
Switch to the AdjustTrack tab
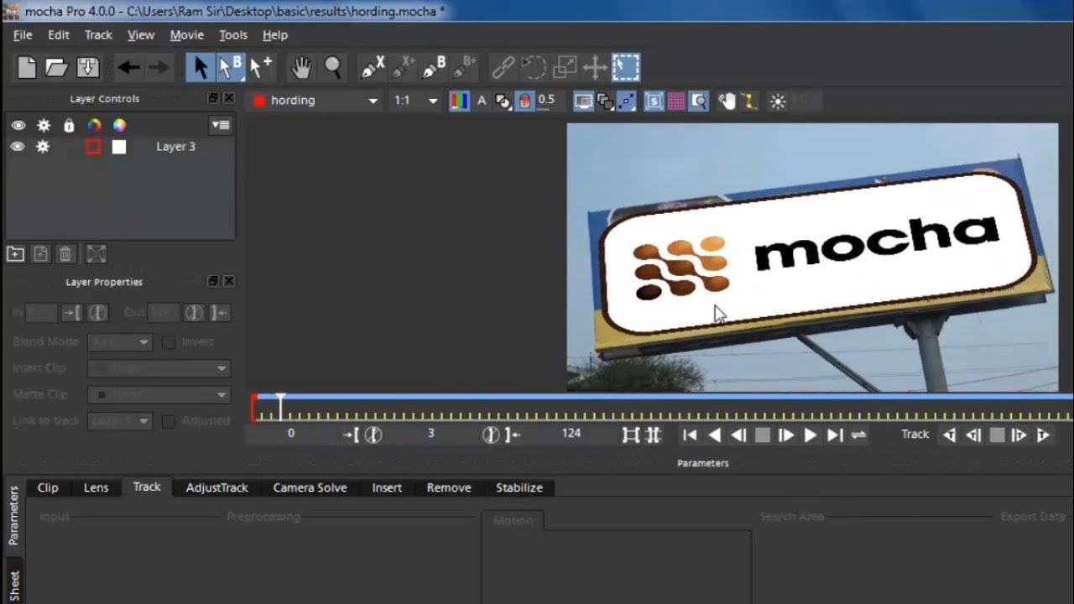tap(216, 487)
